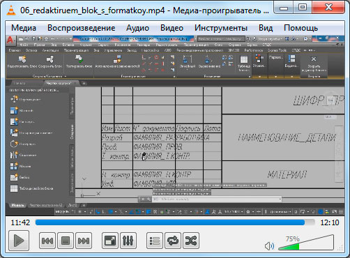Skip to previous media track
Image resolution: width=350 pixels, height=258 pixels.
(x=47, y=241)
